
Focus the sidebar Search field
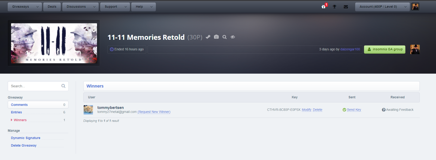[38, 86]
